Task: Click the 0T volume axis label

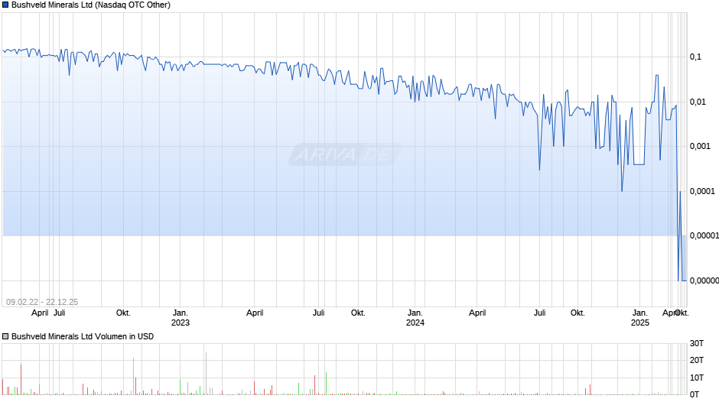Action: coord(695,394)
